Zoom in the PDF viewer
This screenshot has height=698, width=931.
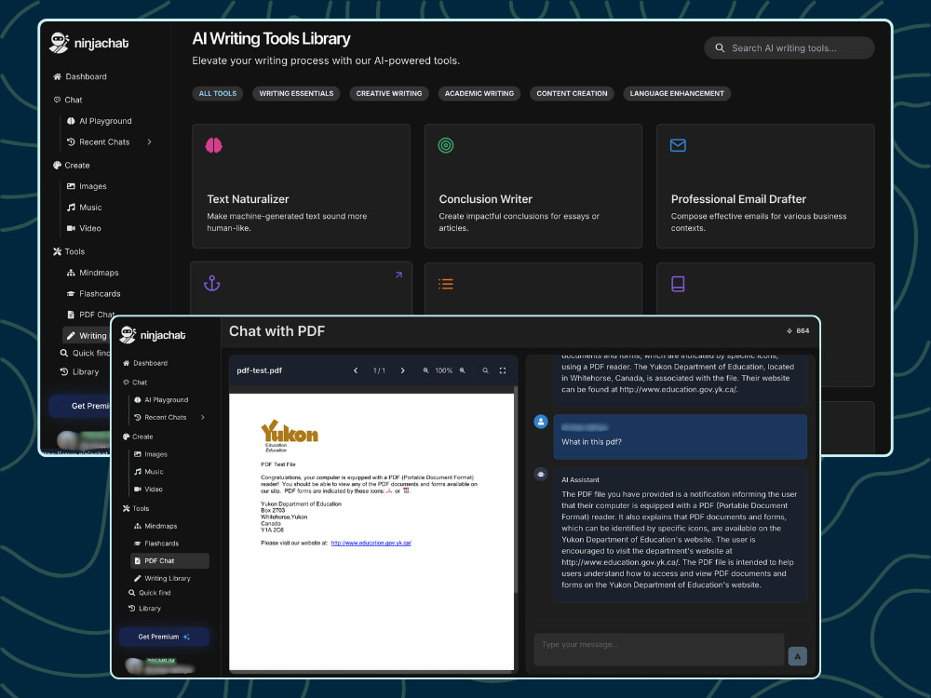(x=463, y=370)
